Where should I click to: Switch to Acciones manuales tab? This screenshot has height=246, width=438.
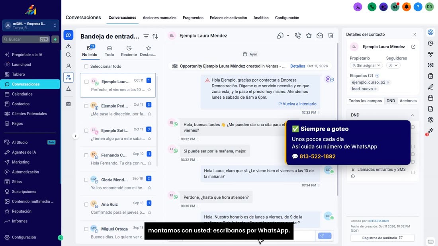(x=160, y=18)
